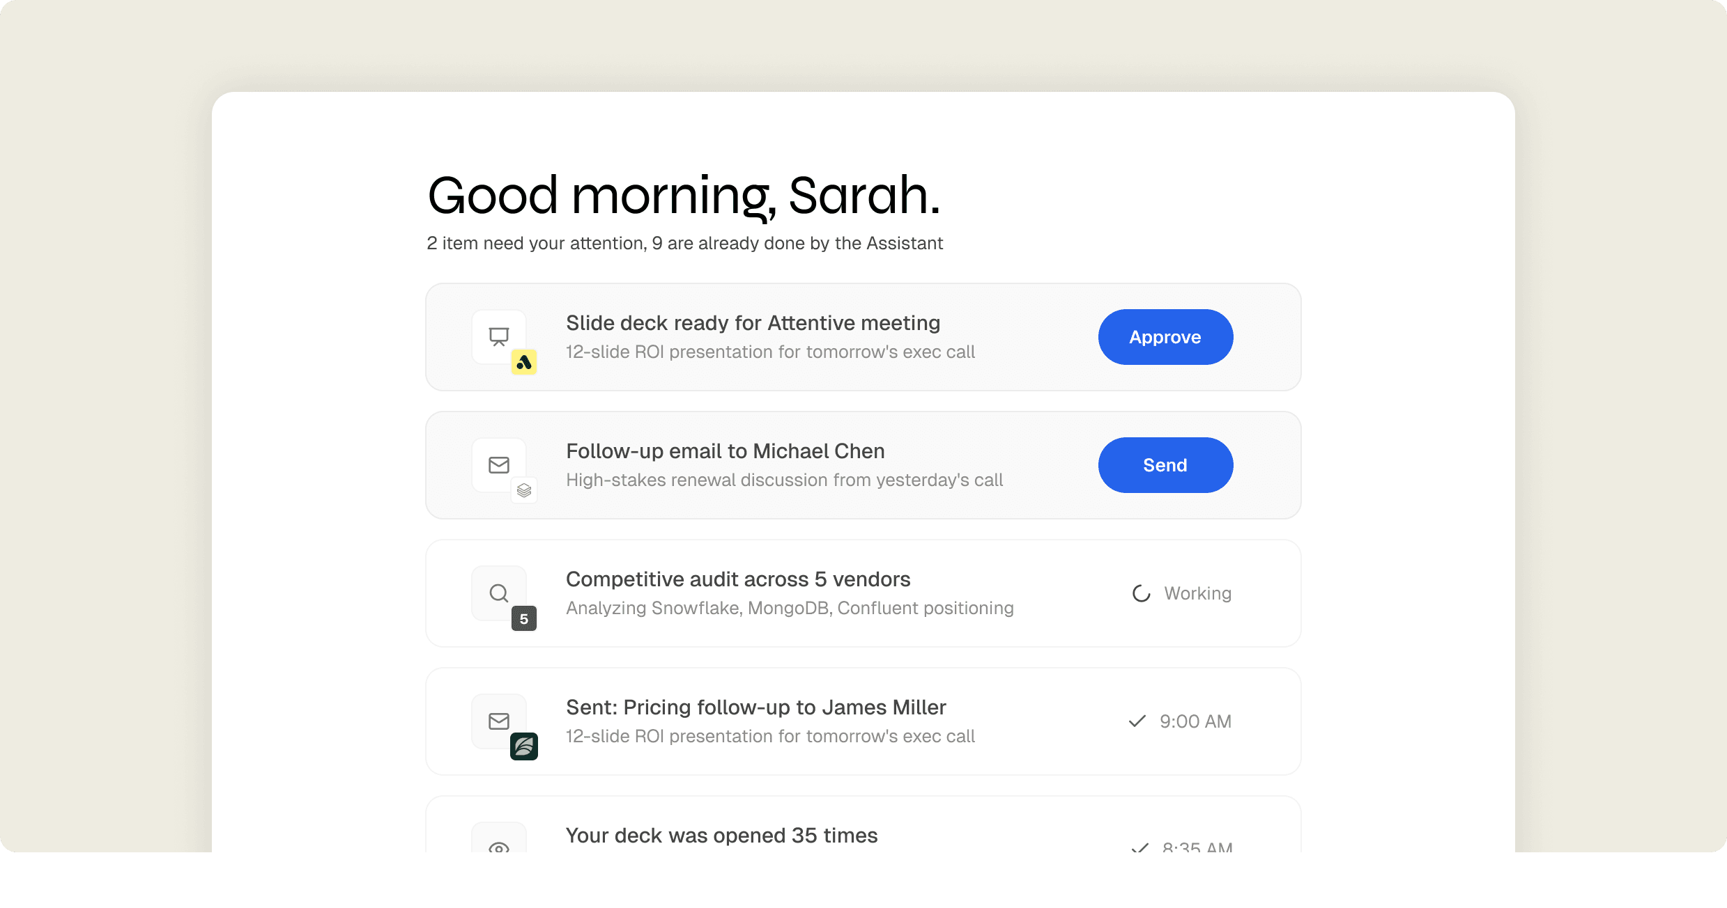Open Follow-up email to Michael Chen title
The width and height of the screenshot is (1727, 908).
pyautogui.click(x=725, y=451)
